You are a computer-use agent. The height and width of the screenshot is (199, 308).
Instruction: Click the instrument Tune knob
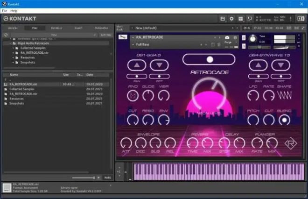pyautogui.click(x=253, y=39)
